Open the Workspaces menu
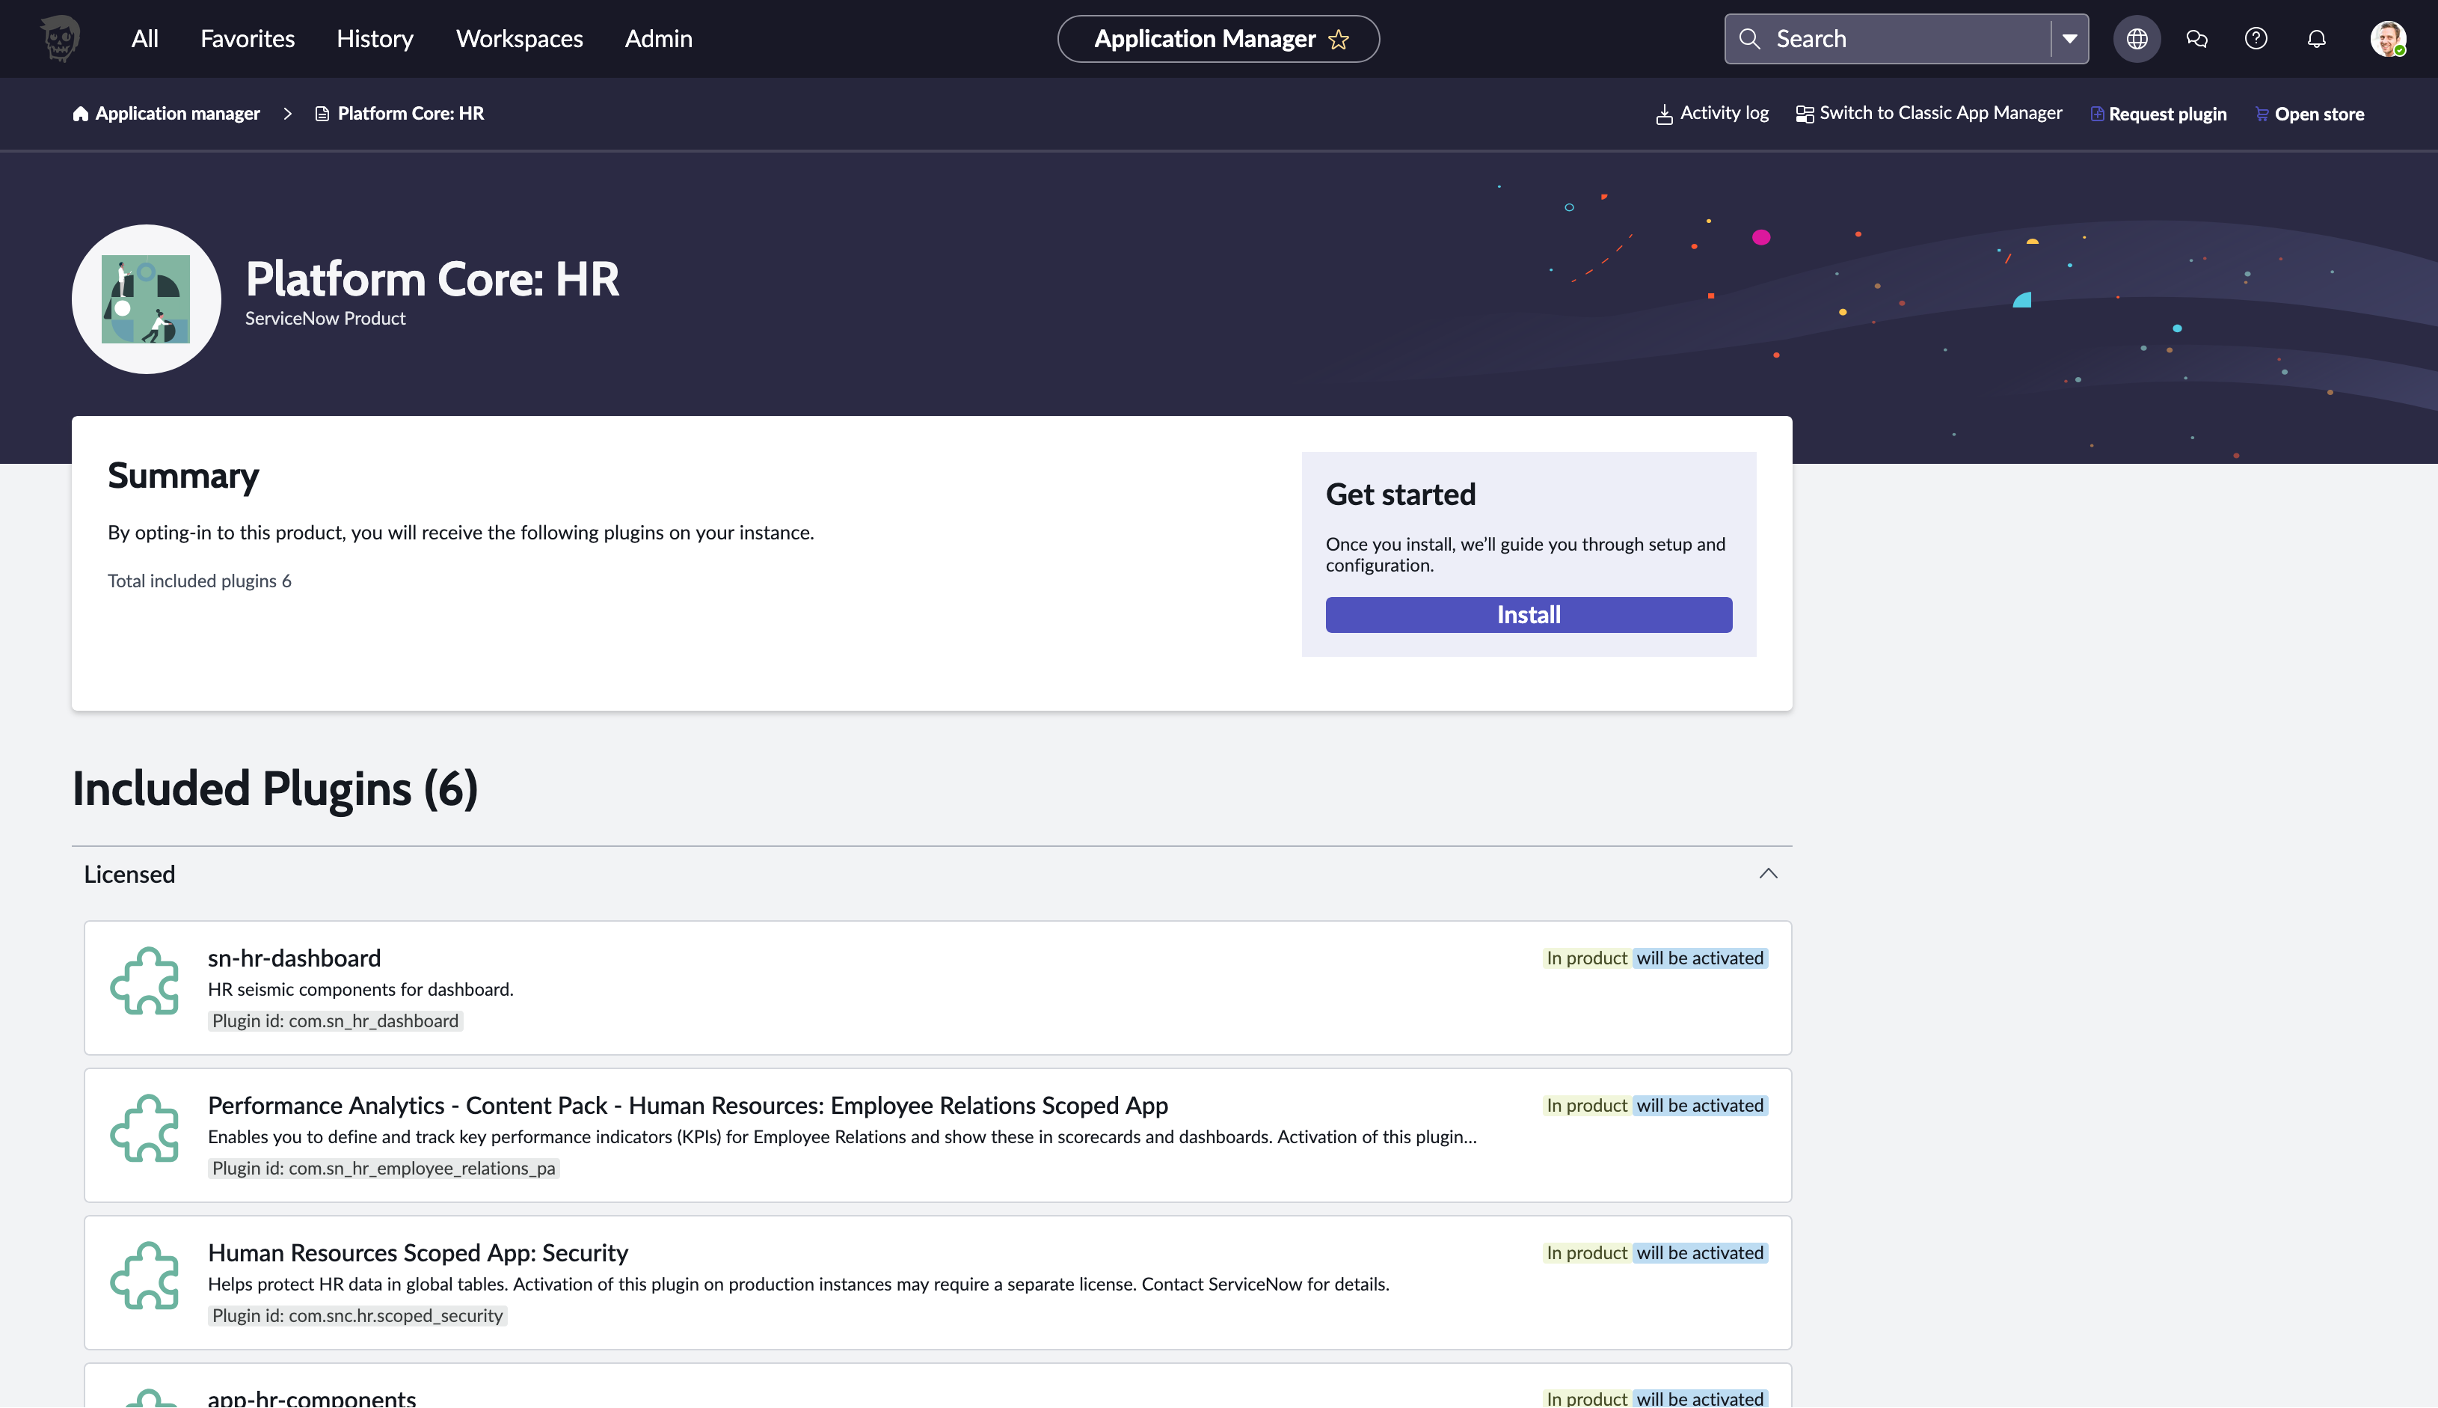 (x=519, y=39)
